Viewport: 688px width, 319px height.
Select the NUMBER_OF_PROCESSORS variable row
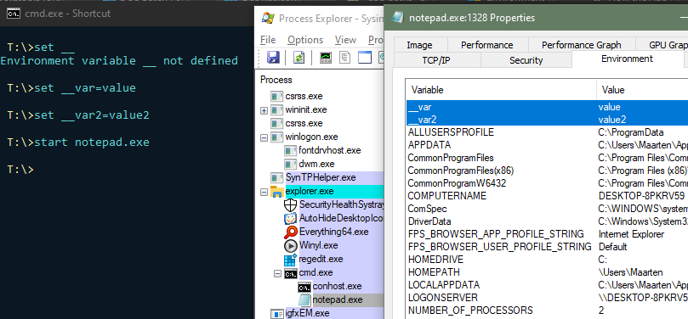pyautogui.click(x=547, y=311)
